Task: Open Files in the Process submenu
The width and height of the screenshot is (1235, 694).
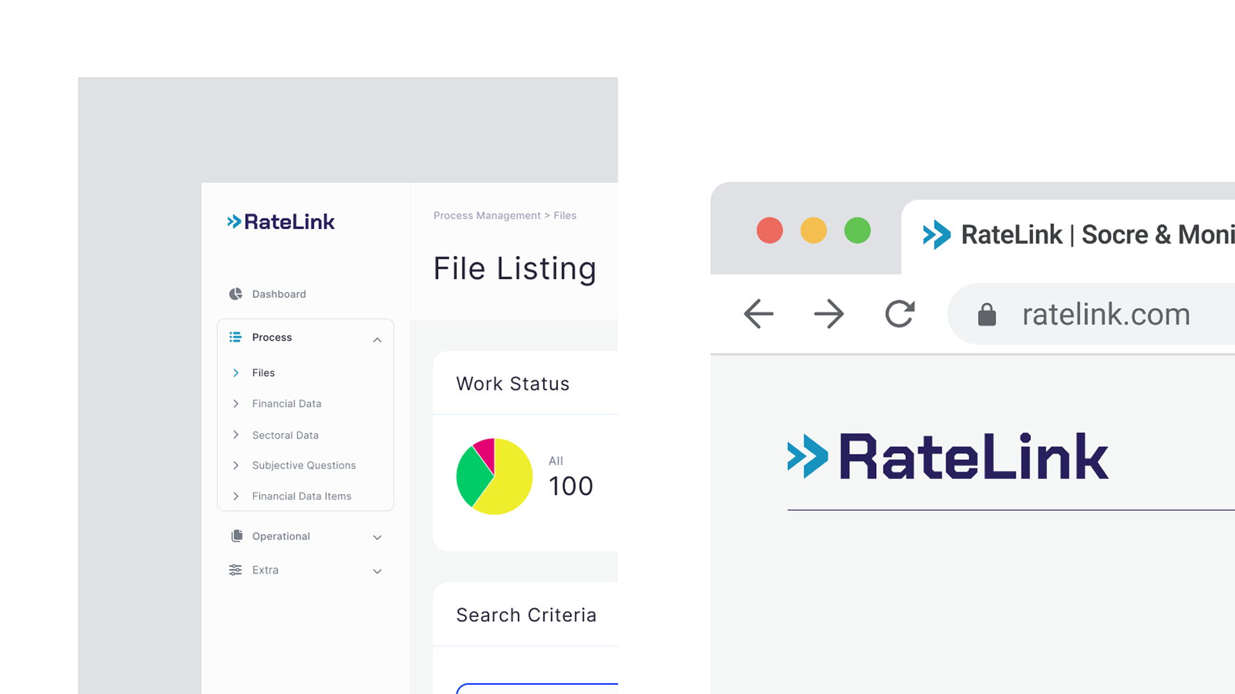Action: tap(263, 373)
